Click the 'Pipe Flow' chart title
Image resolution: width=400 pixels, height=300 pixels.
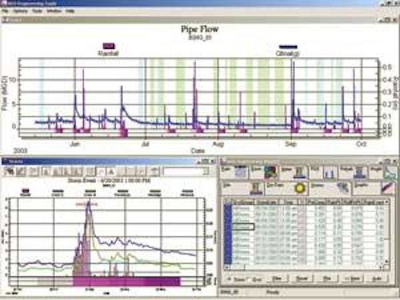[200, 29]
